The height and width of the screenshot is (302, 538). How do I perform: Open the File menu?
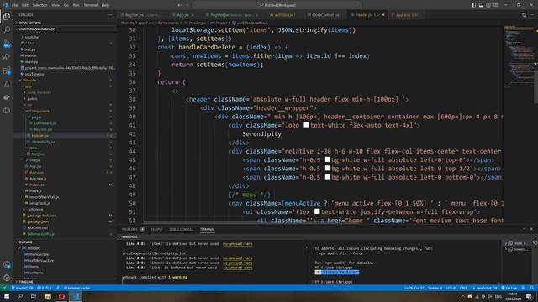(15, 5)
